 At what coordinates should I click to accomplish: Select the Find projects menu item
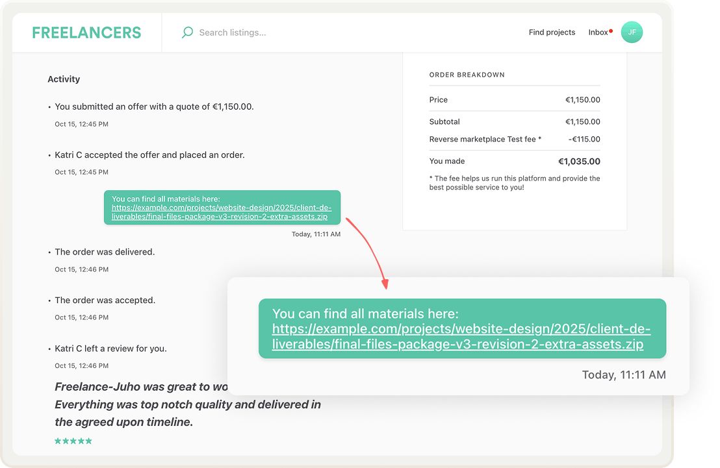tap(552, 32)
